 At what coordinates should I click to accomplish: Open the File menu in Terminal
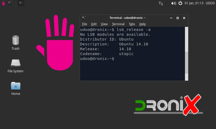pyautogui.click(x=85, y=24)
